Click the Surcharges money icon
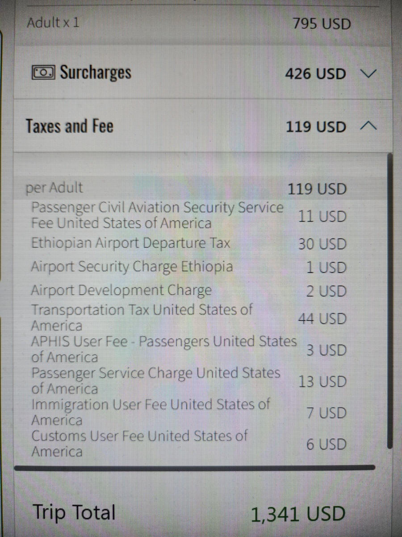 pyautogui.click(x=43, y=72)
